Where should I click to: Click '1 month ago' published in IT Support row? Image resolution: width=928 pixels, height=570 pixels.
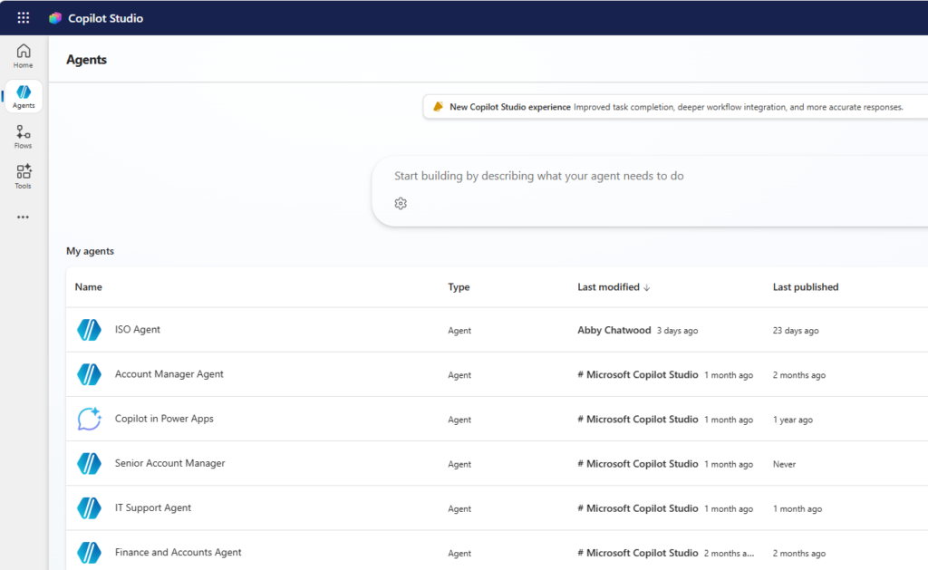(x=797, y=509)
